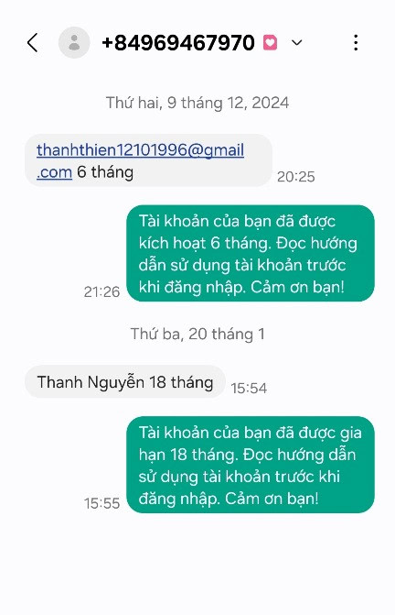Open the contact avatar profile picture
Image resolution: width=395 pixels, height=615 pixels.
pyautogui.click(x=74, y=42)
